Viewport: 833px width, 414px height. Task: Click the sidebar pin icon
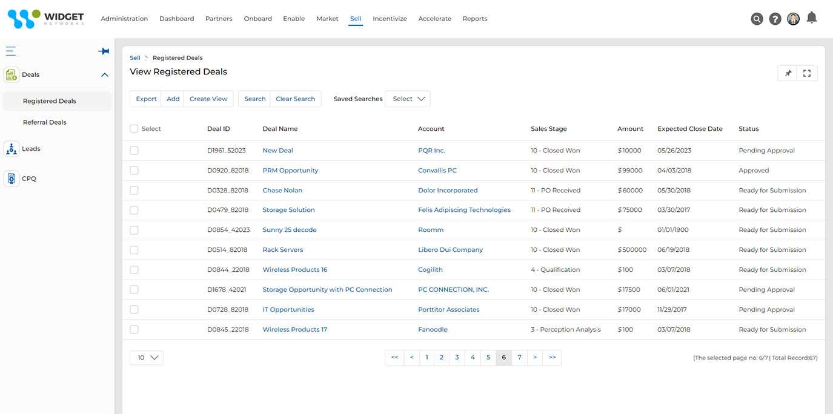pos(104,51)
